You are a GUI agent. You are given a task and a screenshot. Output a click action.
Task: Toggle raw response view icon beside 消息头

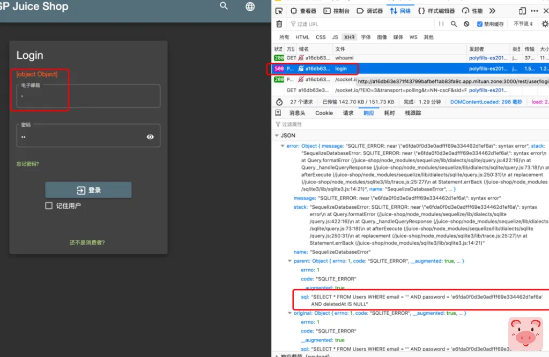pyautogui.click(x=278, y=113)
